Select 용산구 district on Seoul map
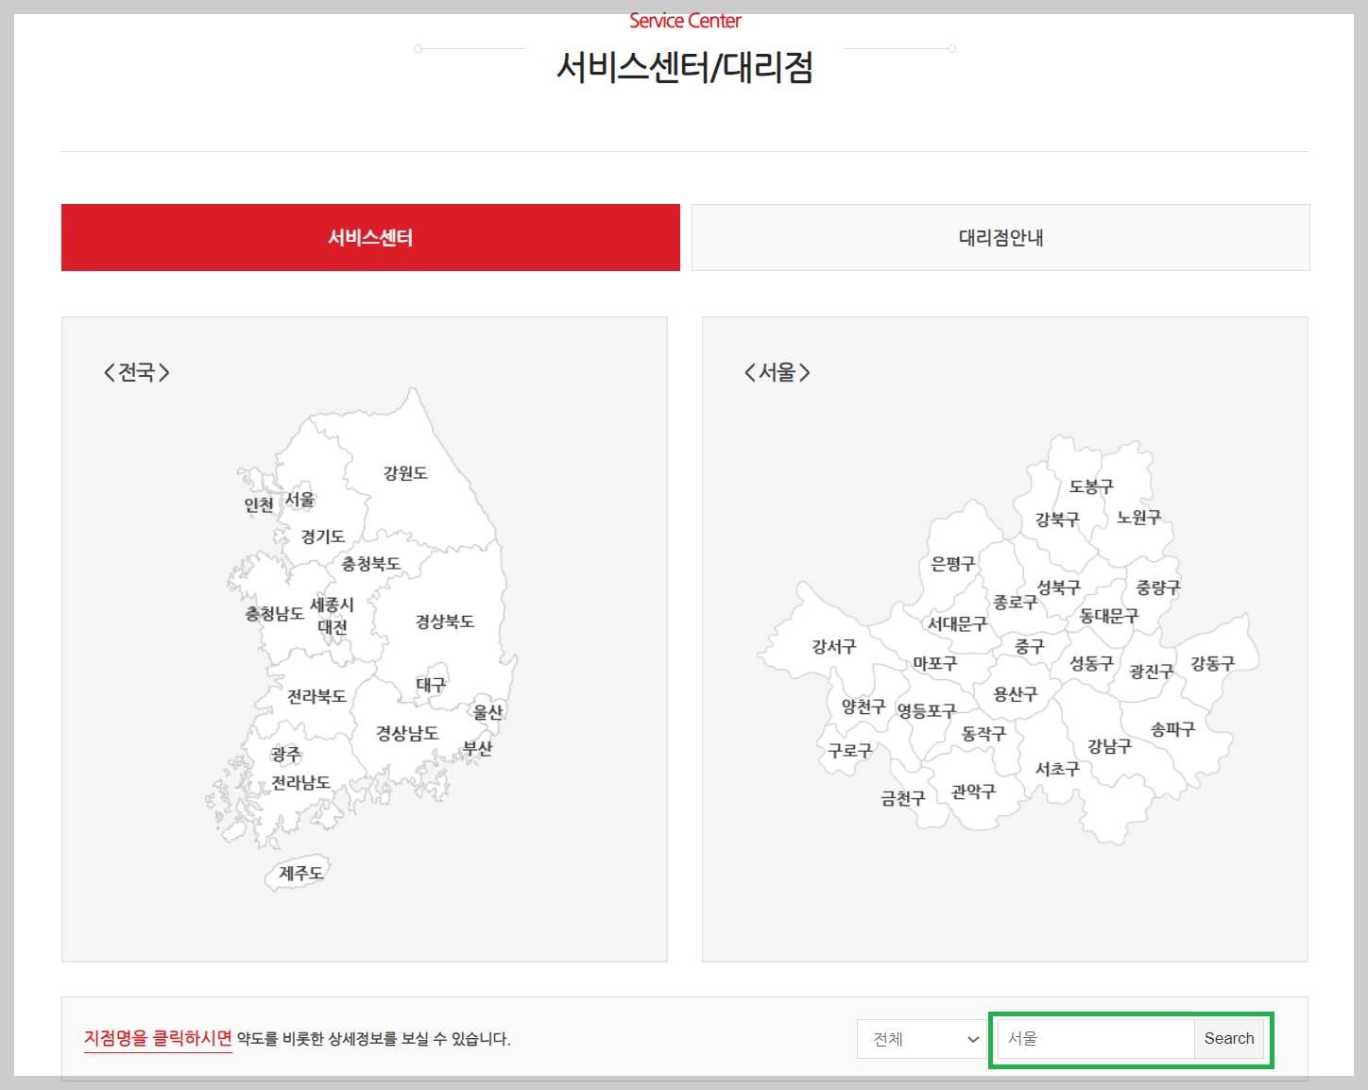 tap(1016, 694)
